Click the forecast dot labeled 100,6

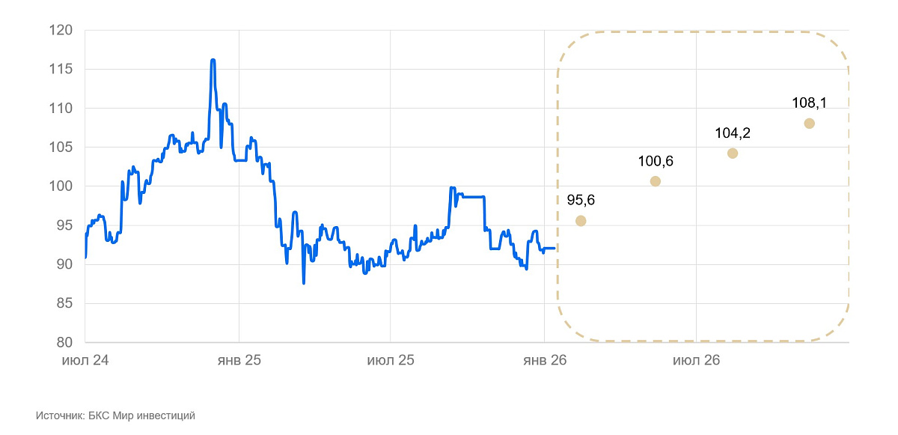tap(656, 181)
